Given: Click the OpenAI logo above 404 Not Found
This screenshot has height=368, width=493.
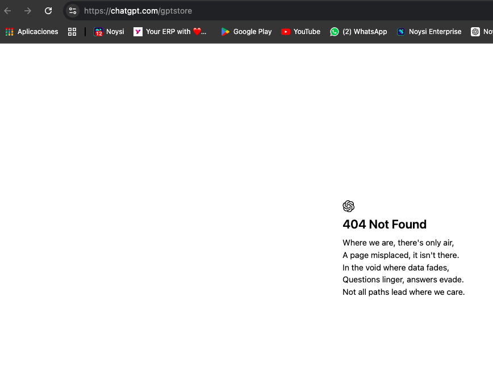Looking at the screenshot, I should click(x=348, y=206).
